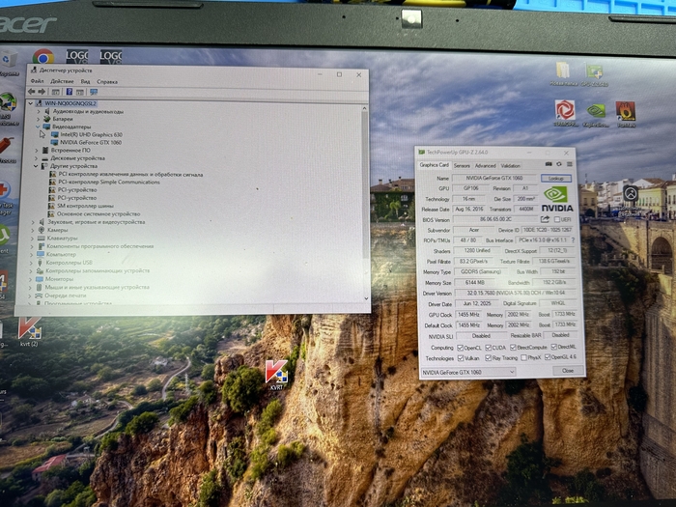
Task: Click the Bus Interface question mark icon
Action: point(573,240)
